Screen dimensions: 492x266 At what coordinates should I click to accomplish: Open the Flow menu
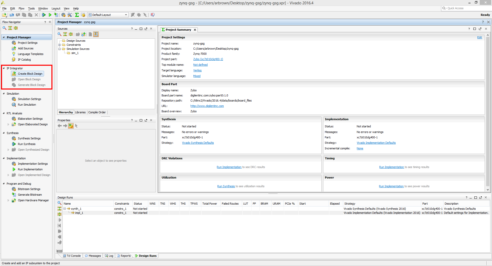click(x=21, y=8)
